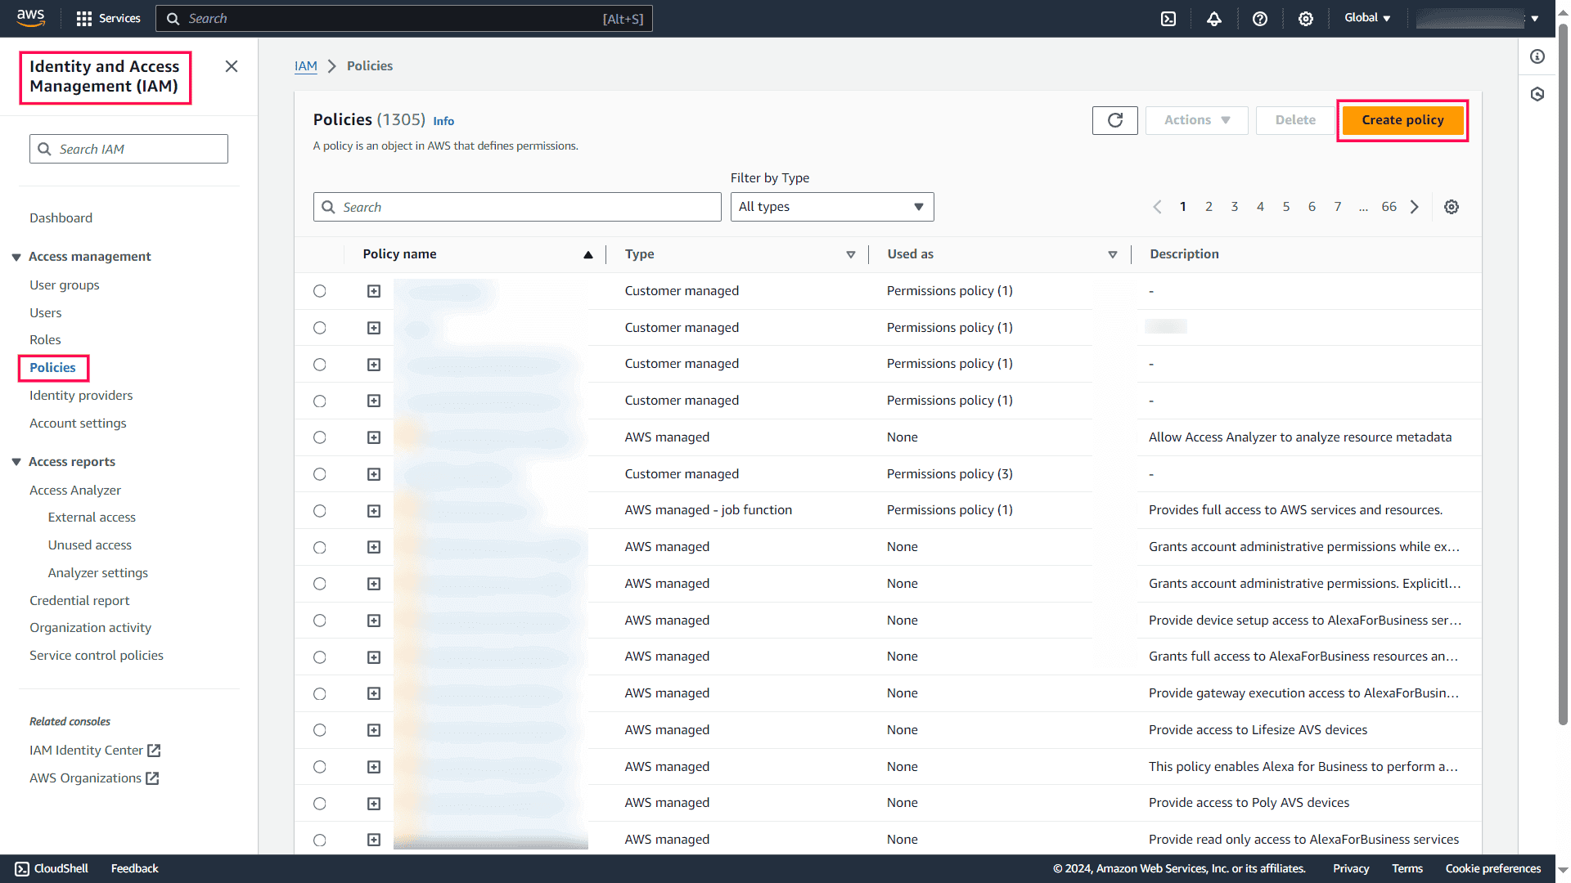Refresh the policies list
Image resolution: width=1571 pixels, height=883 pixels.
pos(1114,120)
